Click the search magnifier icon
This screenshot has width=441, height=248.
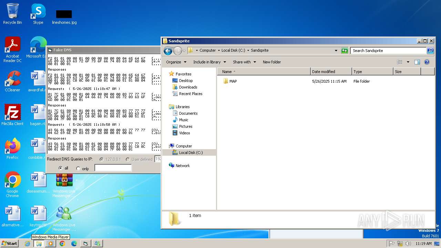point(430,51)
